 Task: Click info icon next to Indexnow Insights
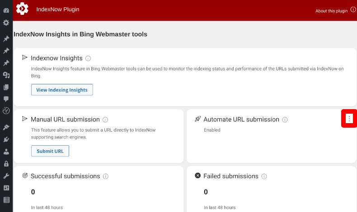[x=88, y=58]
